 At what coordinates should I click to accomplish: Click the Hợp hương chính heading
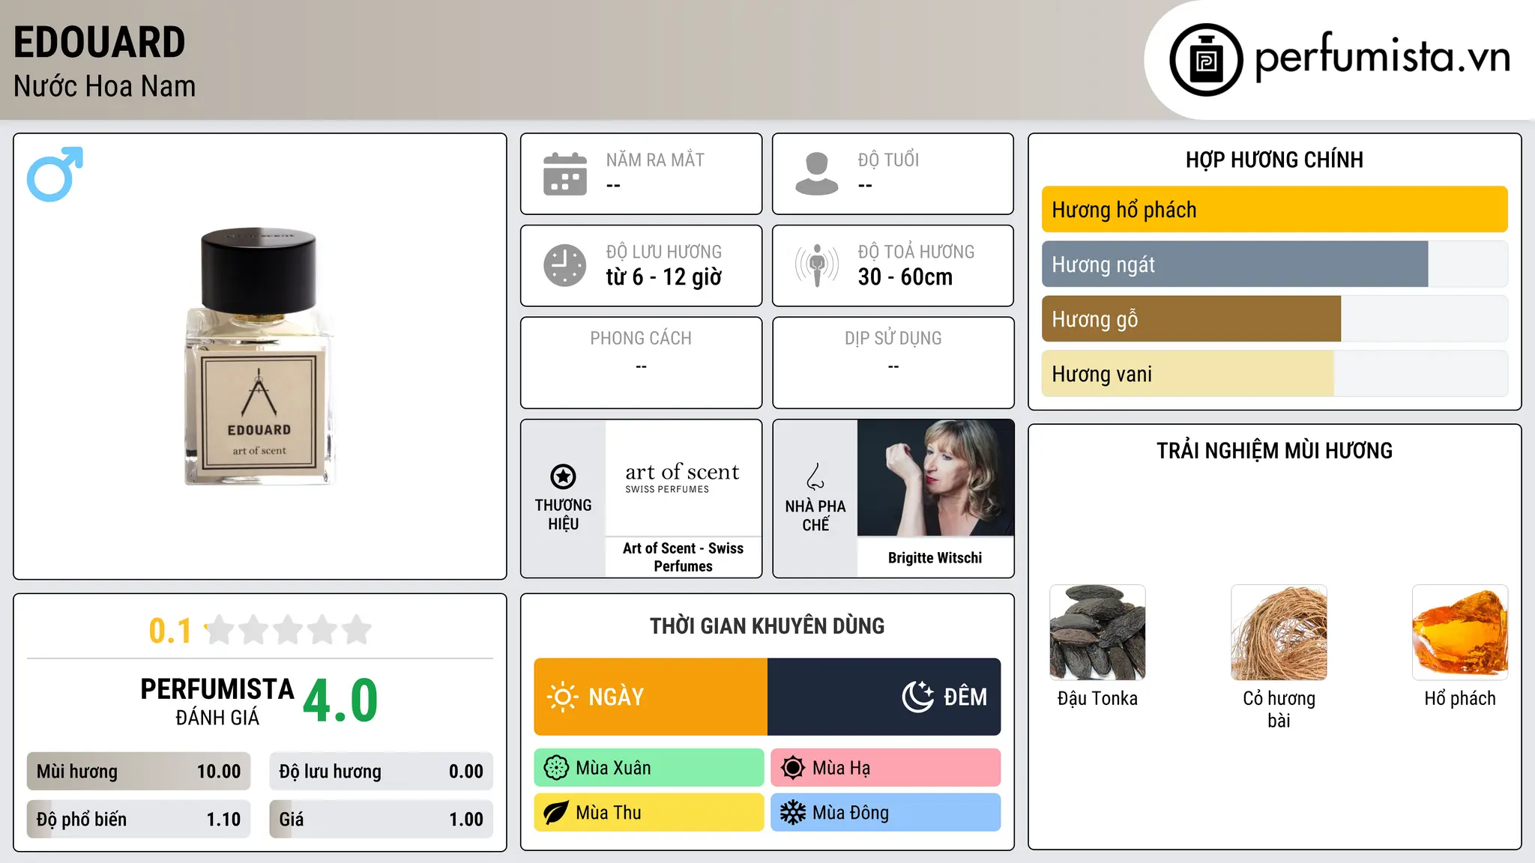(1274, 160)
